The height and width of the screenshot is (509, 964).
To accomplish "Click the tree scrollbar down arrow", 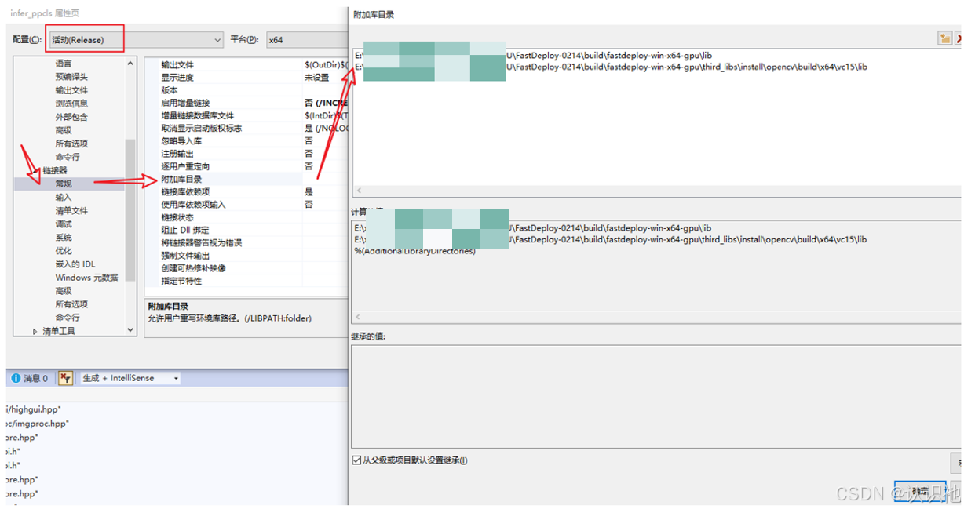I will click(x=131, y=330).
